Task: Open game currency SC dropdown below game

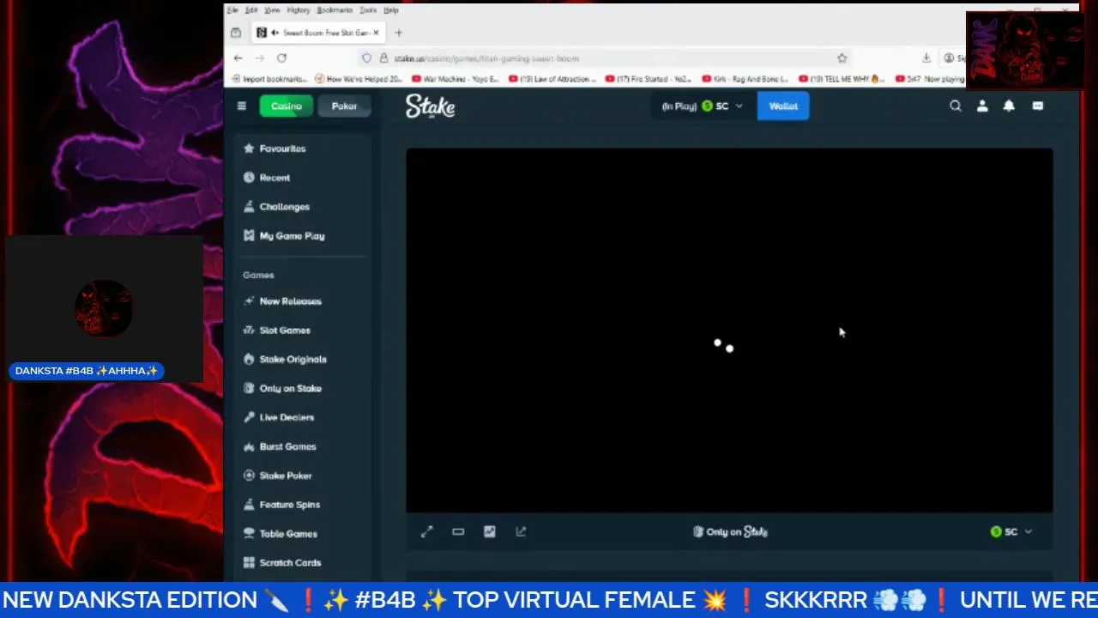Action: (x=1011, y=532)
